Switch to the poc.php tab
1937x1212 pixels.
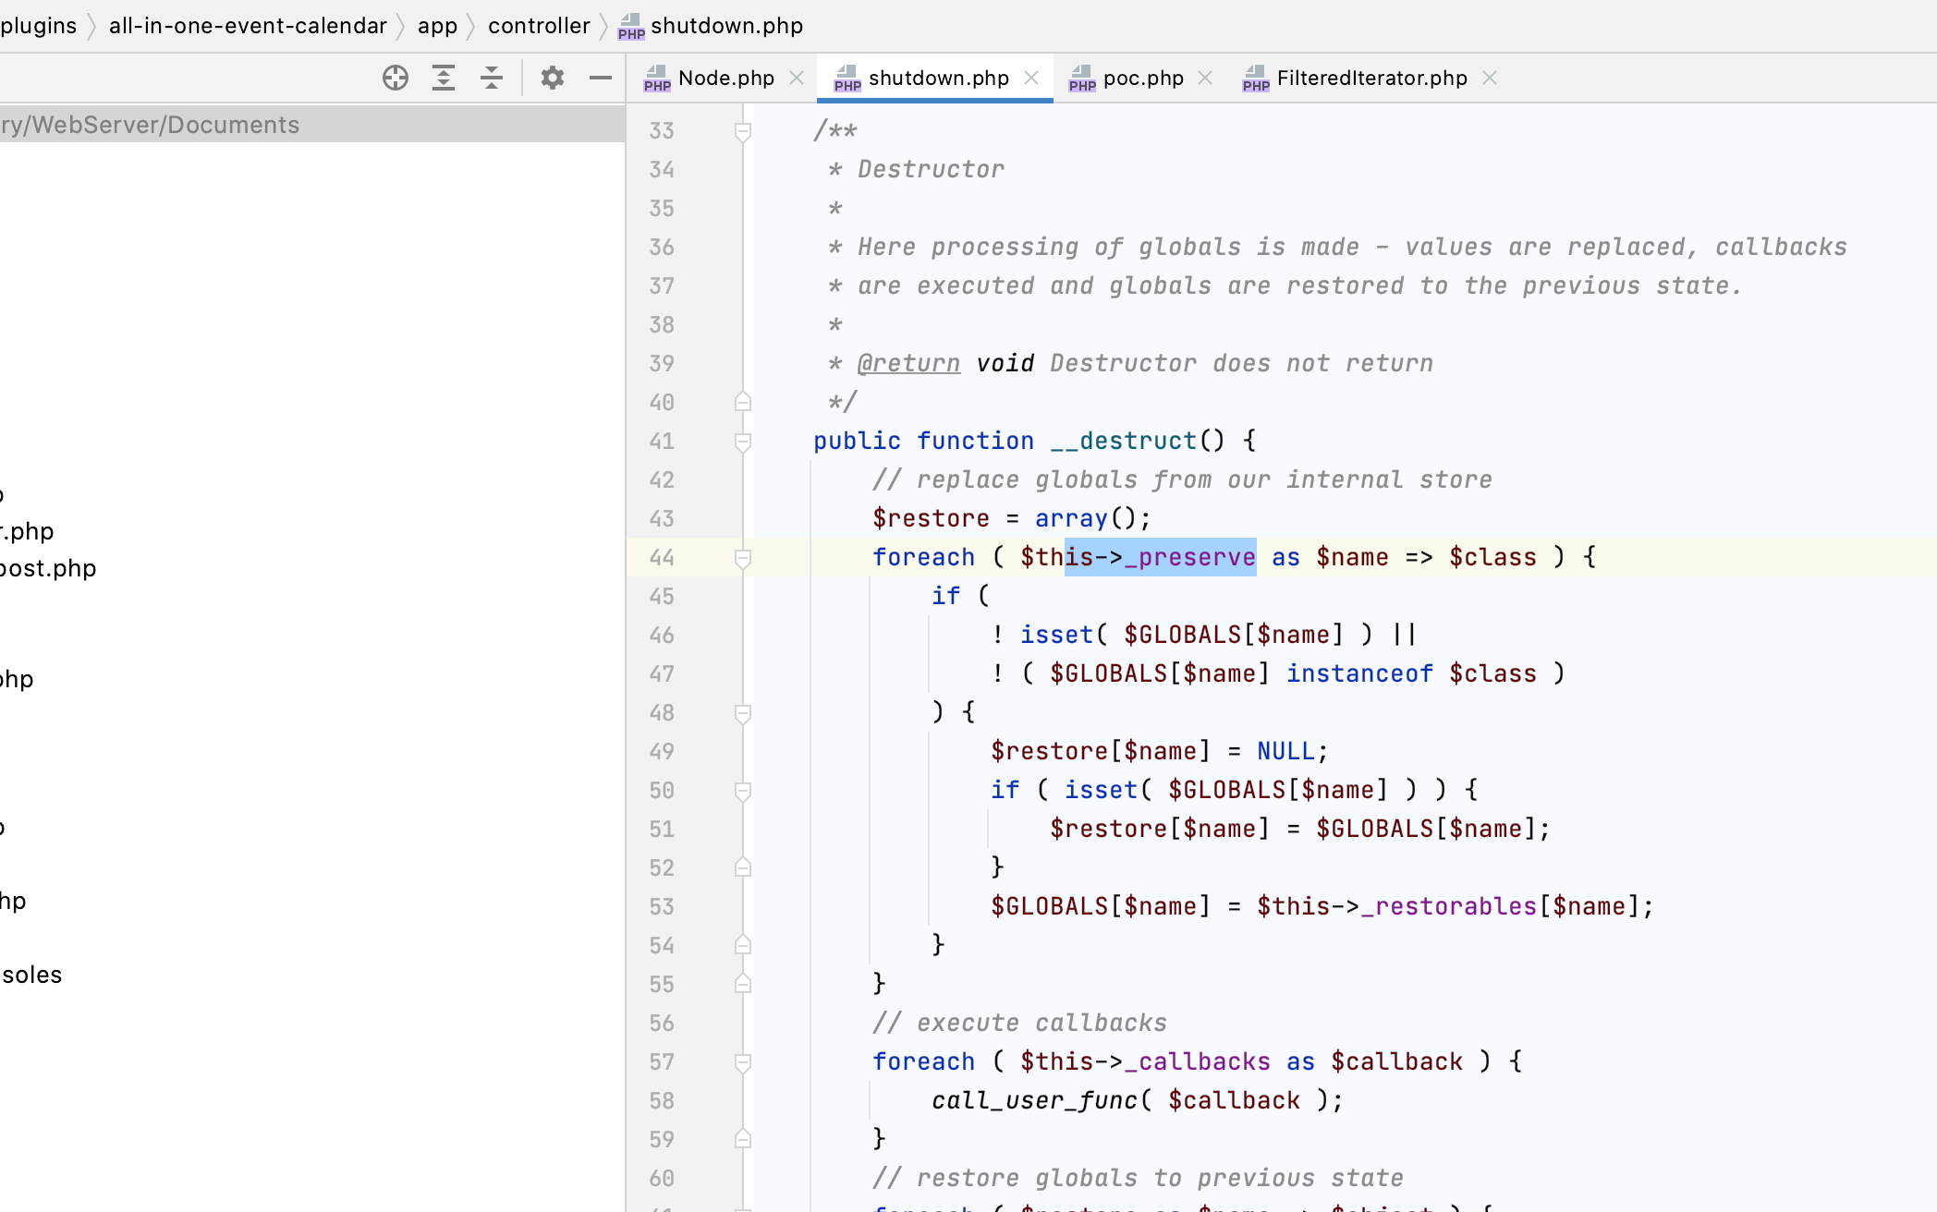click(1143, 78)
